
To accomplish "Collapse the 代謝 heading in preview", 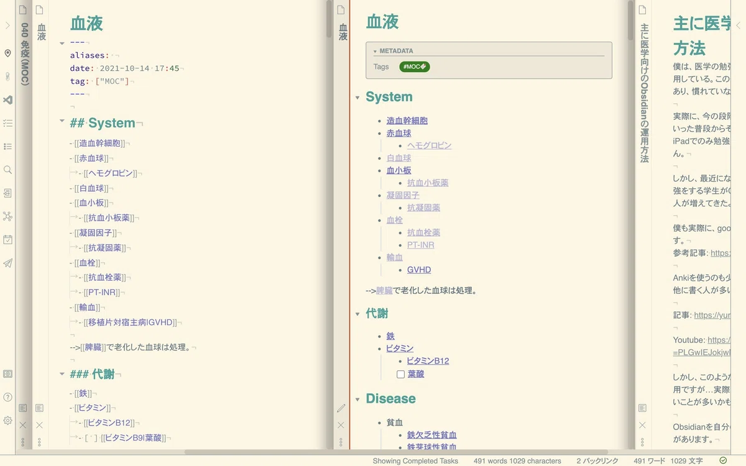I will 357,314.
